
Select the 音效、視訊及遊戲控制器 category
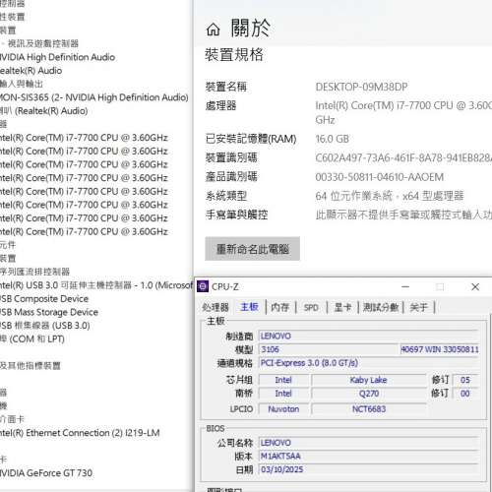pyautogui.click(x=39, y=43)
